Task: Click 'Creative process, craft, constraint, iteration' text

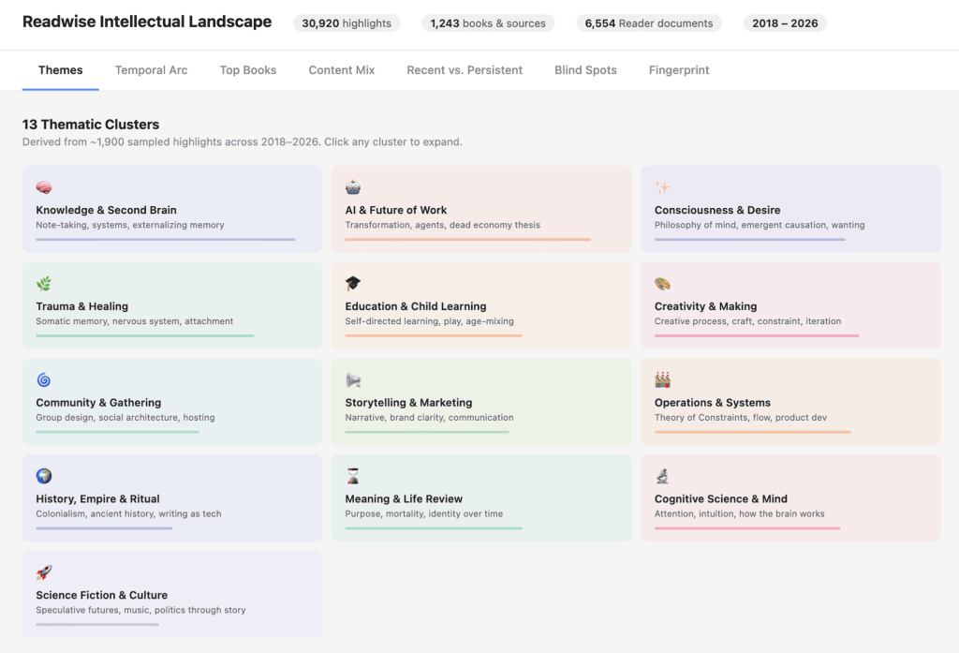Action: click(747, 321)
